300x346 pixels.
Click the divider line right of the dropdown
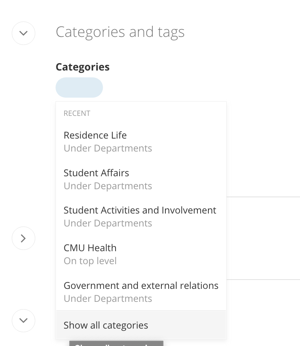263,197
